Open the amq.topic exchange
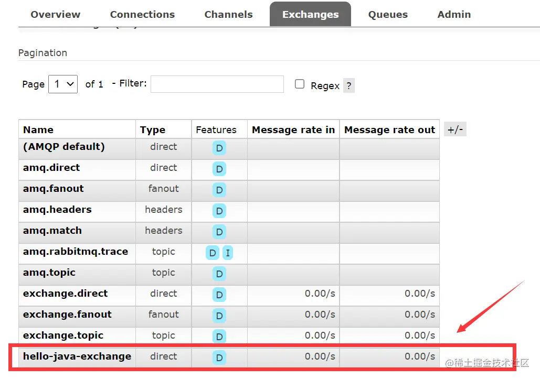540x379 pixels. pyautogui.click(x=49, y=273)
